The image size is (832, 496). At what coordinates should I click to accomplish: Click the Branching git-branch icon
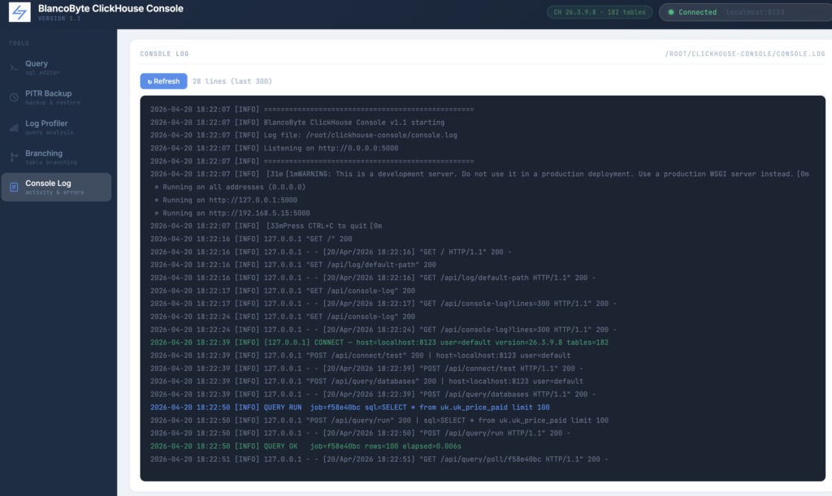14,157
